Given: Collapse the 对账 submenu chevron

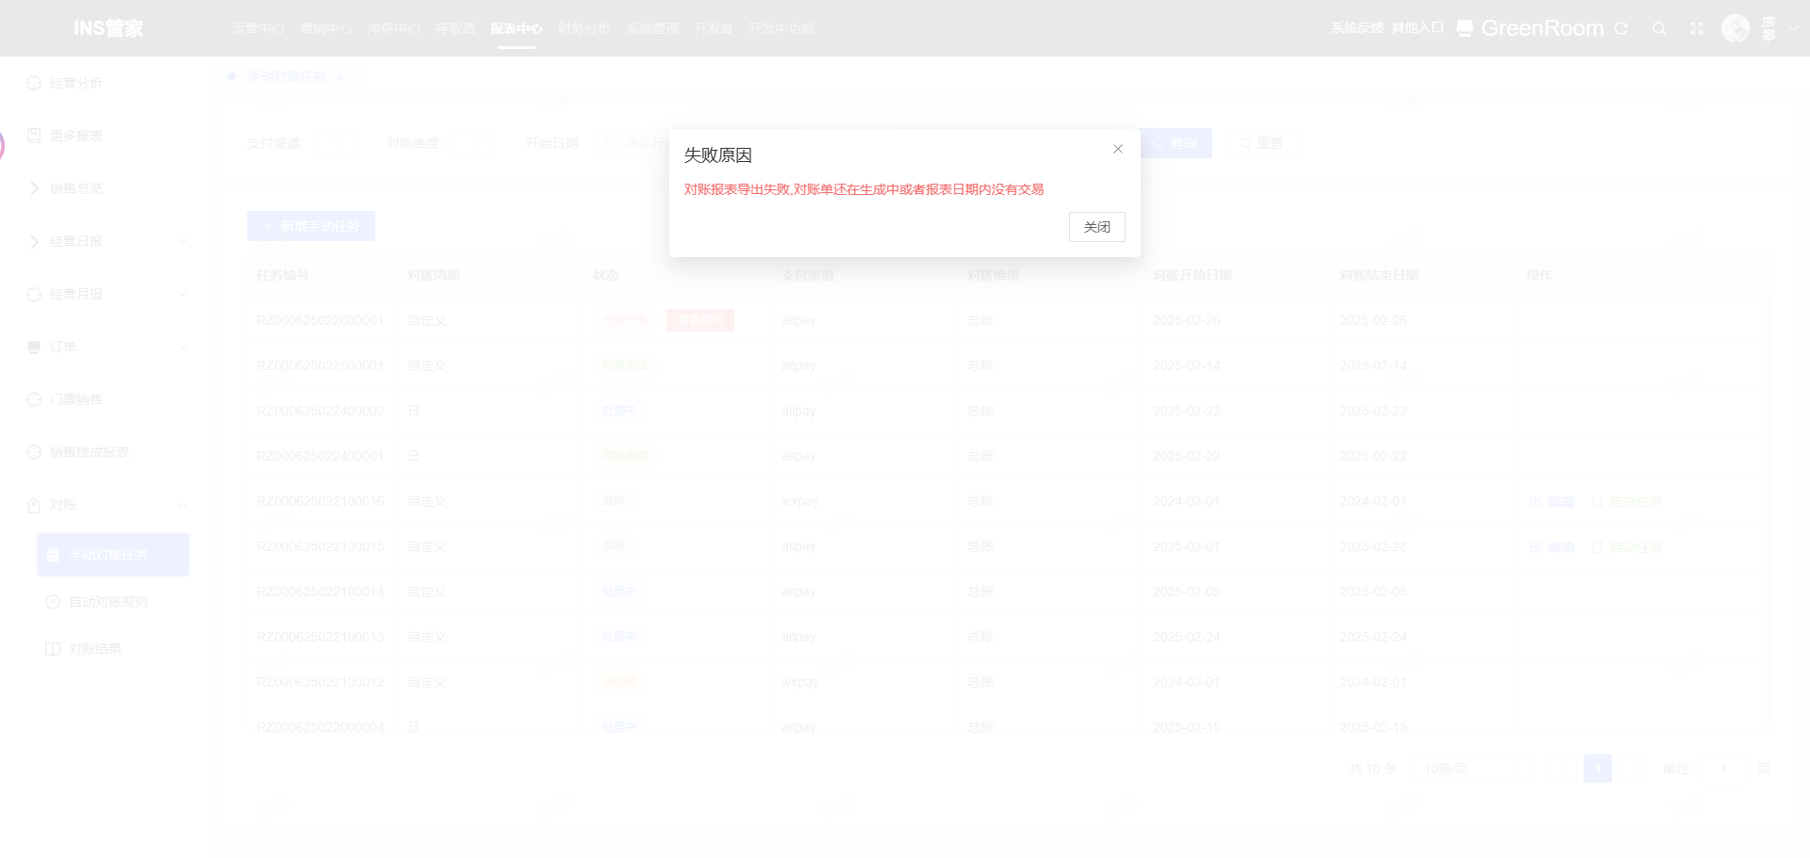Looking at the screenshot, I should pos(183,505).
